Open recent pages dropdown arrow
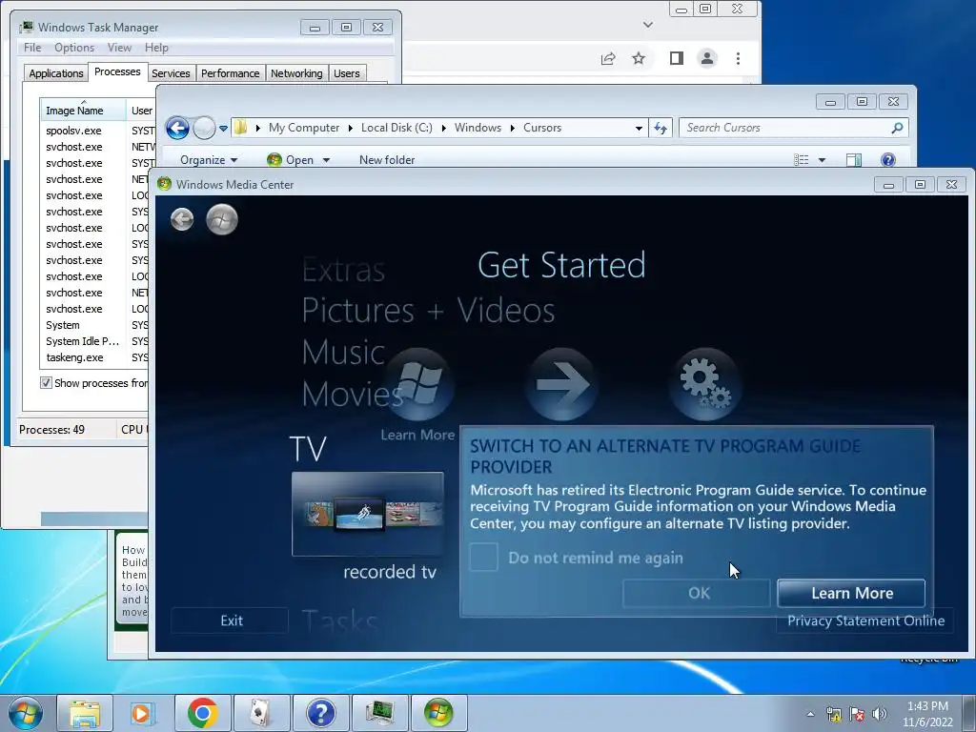The width and height of the screenshot is (976, 732). [x=223, y=129]
